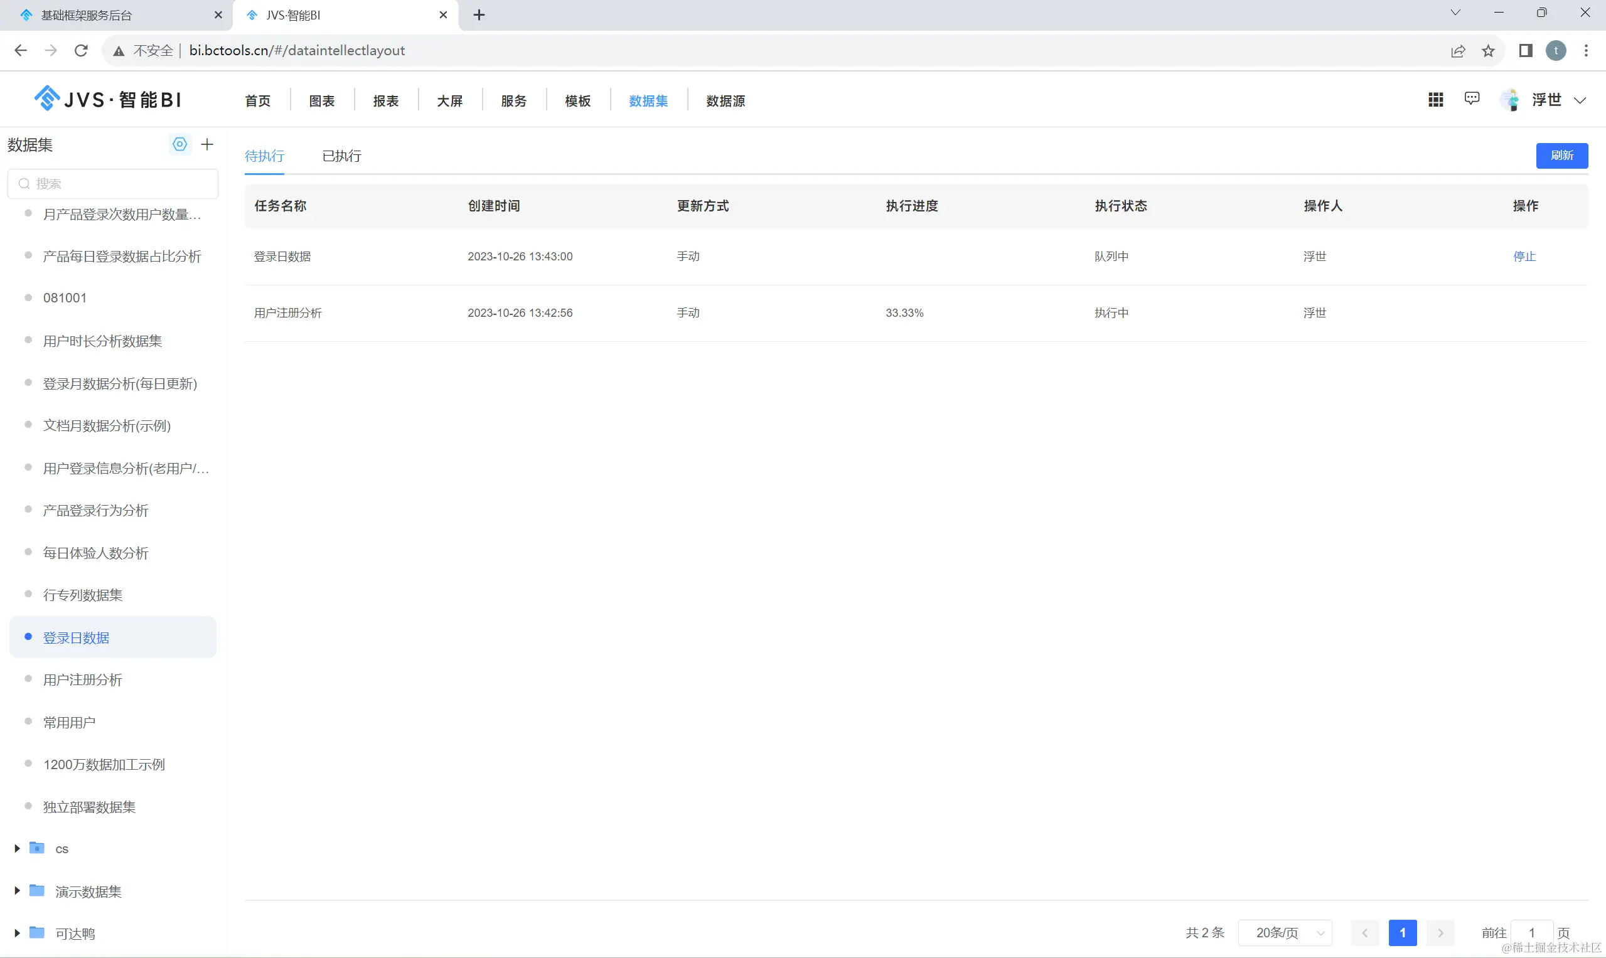The height and width of the screenshot is (958, 1606).
Task: Click the JVS 智能BI logo
Action: pyautogui.click(x=108, y=99)
